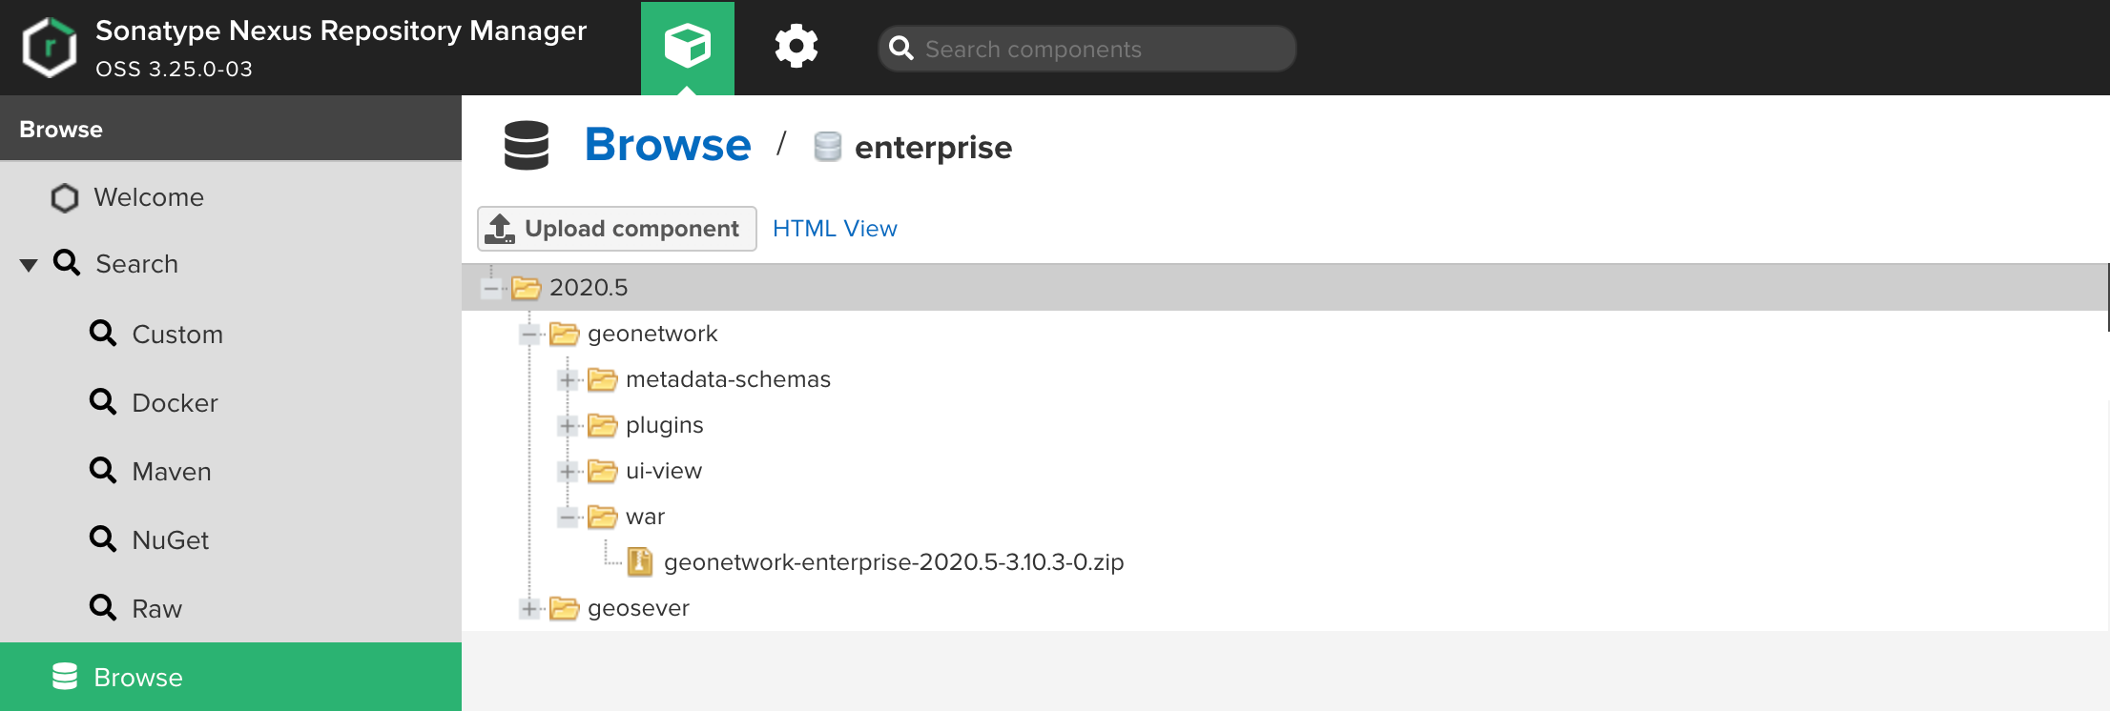Click the metadata-schemas folder icon

click(602, 379)
